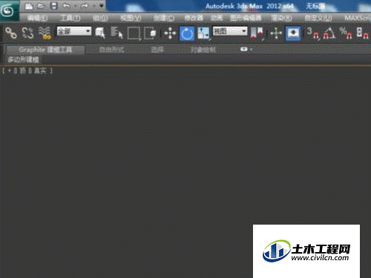371x278 pixels.
Task: Toggle the Percent Snap button
Action: click(x=346, y=33)
